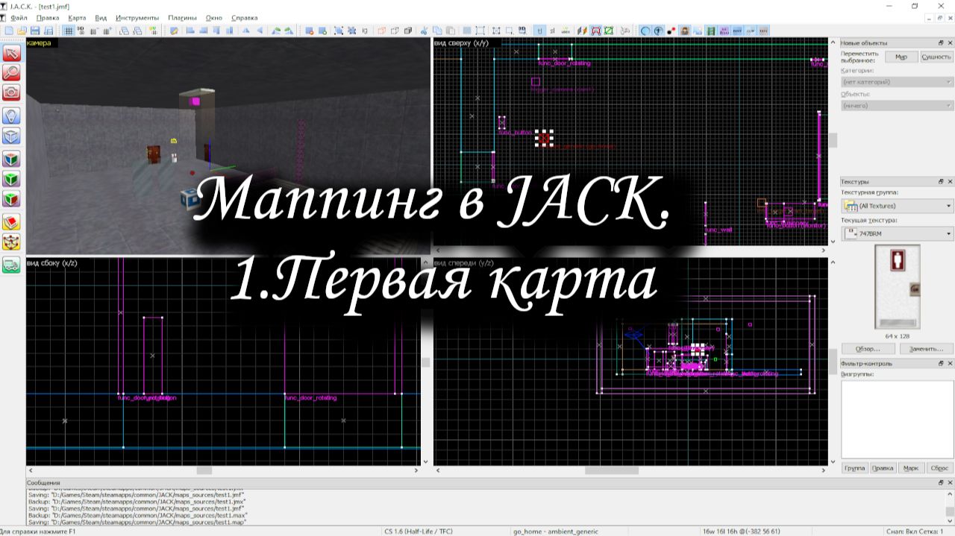Select the Apply decals tool

(11, 200)
